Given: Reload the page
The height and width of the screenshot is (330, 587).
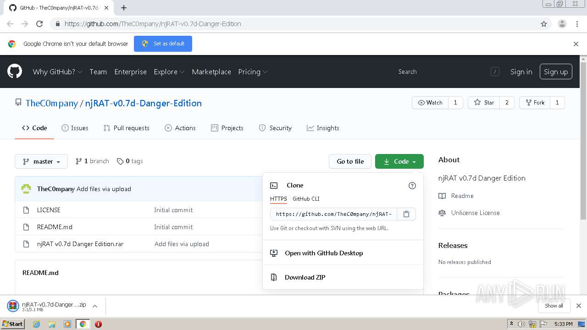Looking at the screenshot, I should tap(39, 24).
